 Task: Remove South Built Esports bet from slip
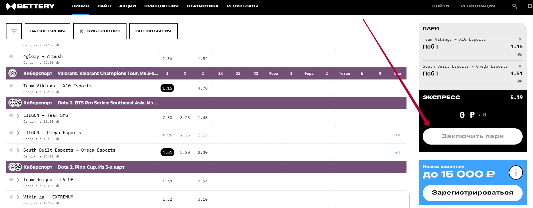click(520, 66)
